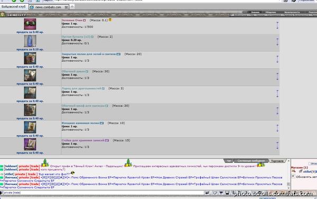Image resolution: width=317 pixels, height=199 pixels.
Task: Click info icon next to Зеленые Очки
Action: pyautogui.click(x=85, y=20)
